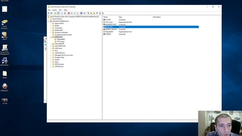Expand the Builtin container arrow

tap(51, 26)
